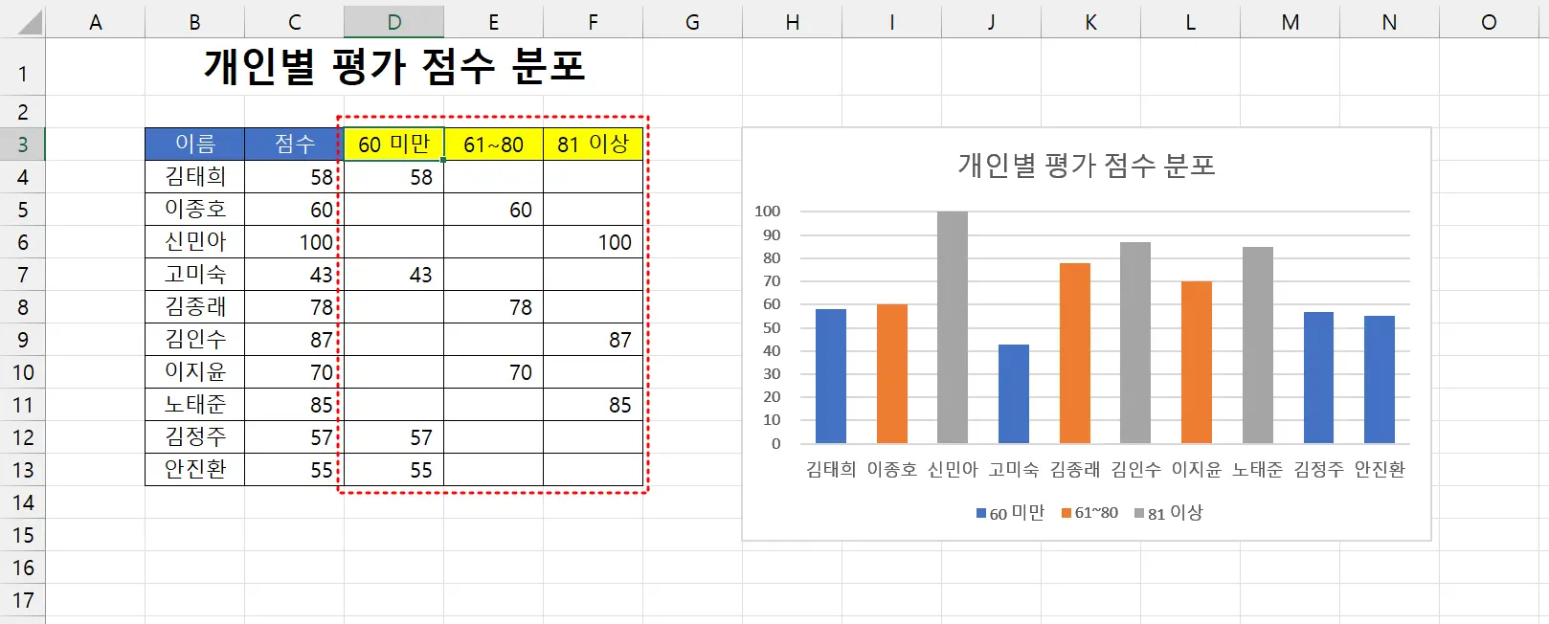Select the name cell '김종래'
1549x624 pixels.
pyautogui.click(x=195, y=307)
